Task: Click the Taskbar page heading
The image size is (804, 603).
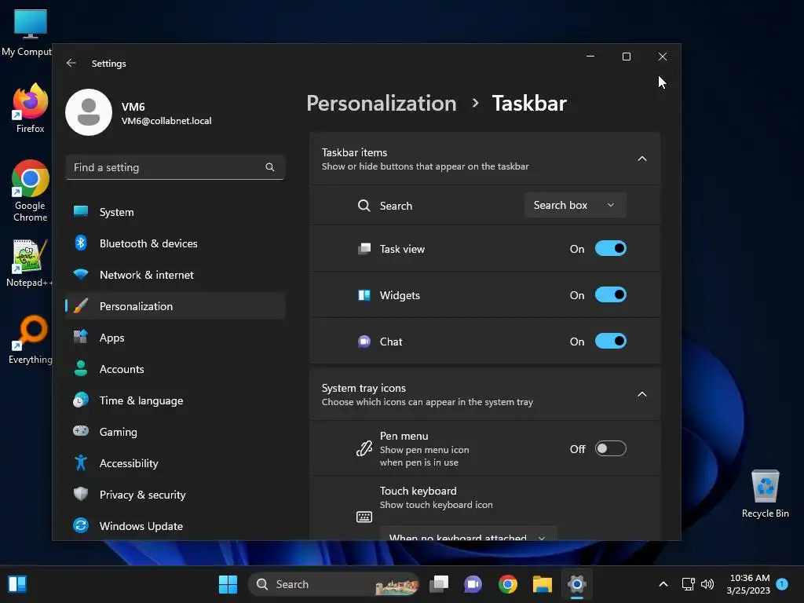Action: pos(529,103)
